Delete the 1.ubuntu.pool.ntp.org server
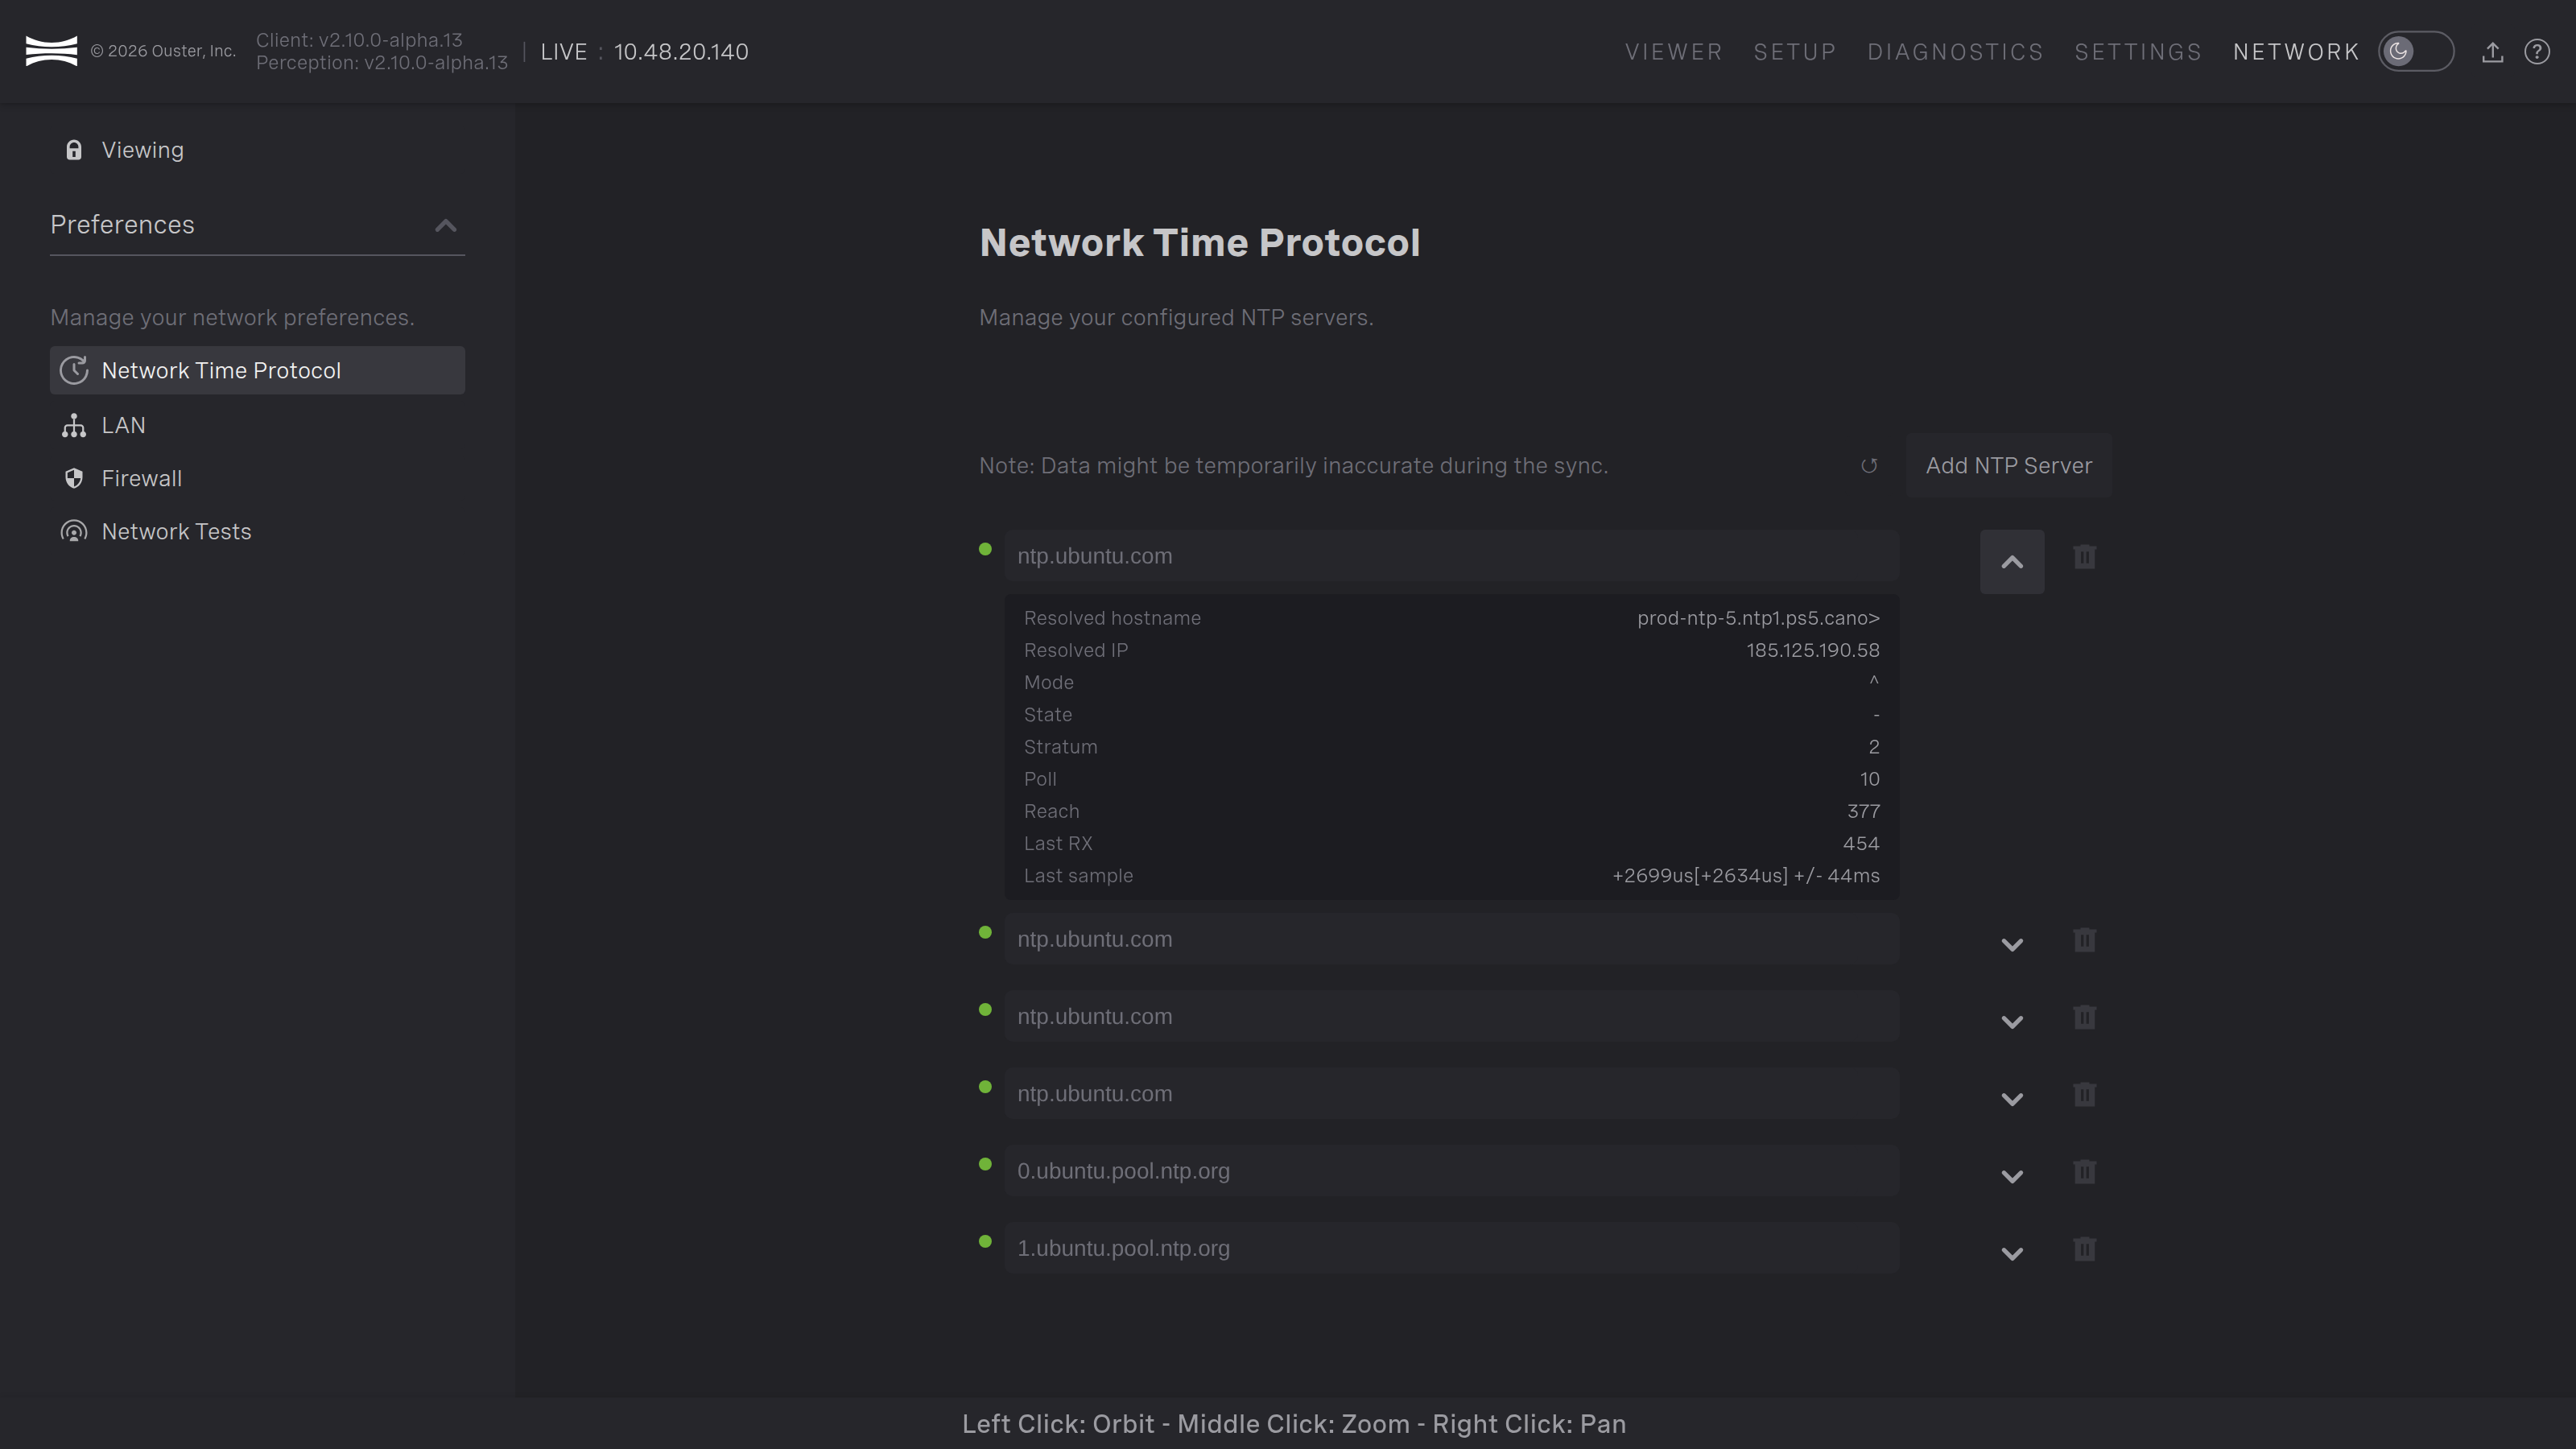This screenshot has height=1449, width=2576. pyautogui.click(x=2084, y=1249)
